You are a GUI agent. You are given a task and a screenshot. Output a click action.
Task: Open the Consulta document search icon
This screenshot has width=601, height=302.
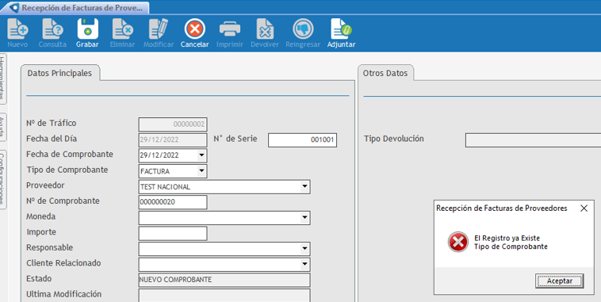point(52,29)
